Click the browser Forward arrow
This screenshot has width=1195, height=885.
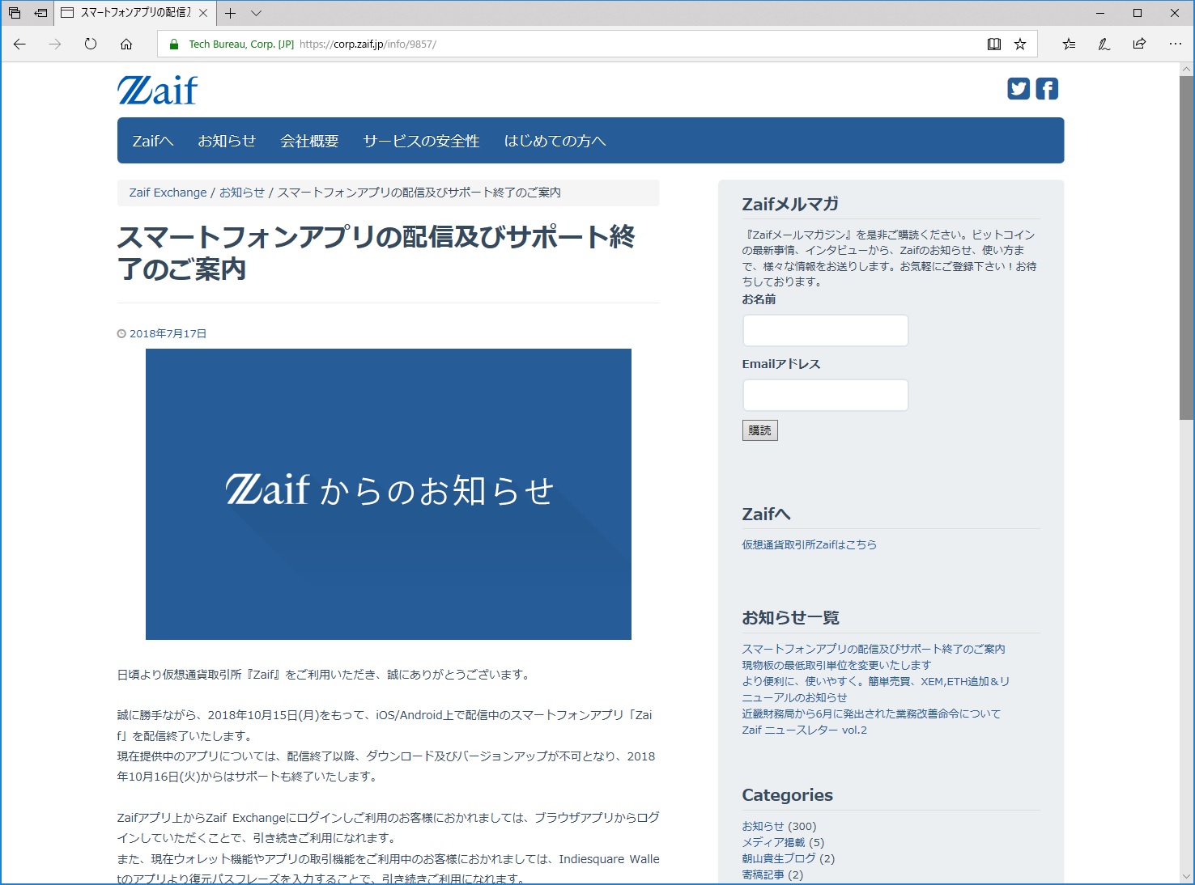pos(55,44)
